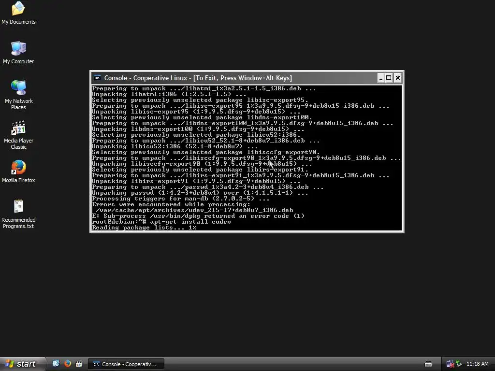
Task: Click the first quick launch icon beside Start
Action: click(56, 364)
